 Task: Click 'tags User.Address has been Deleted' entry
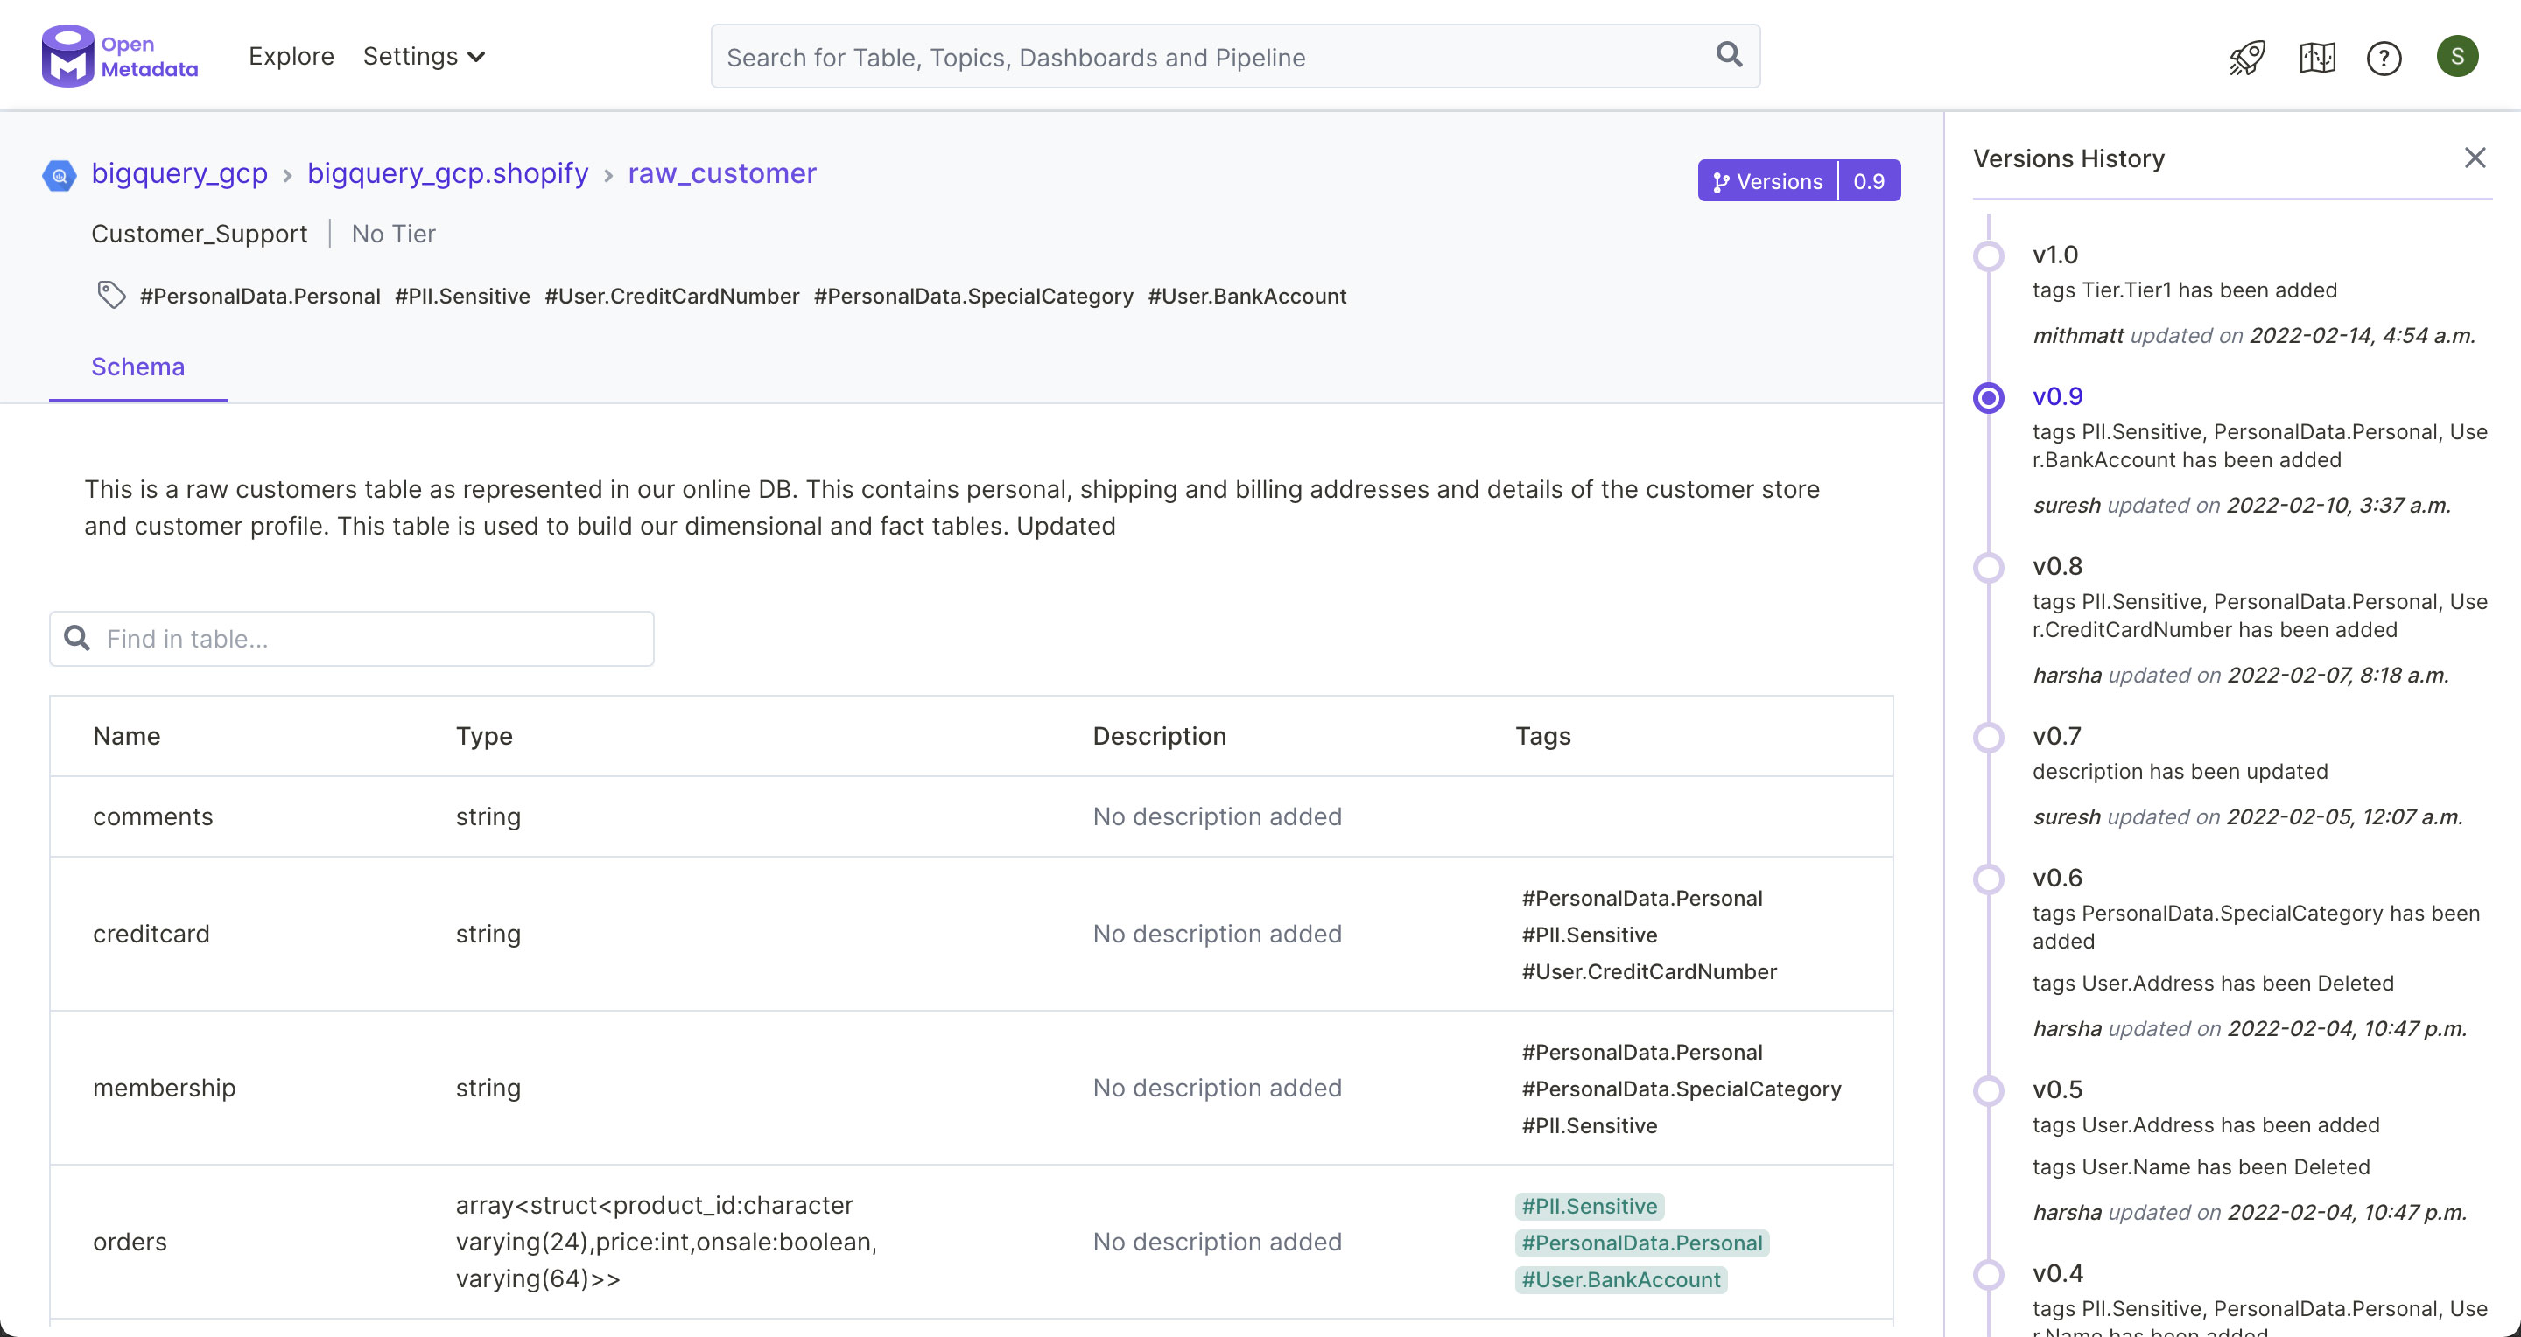(2213, 983)
